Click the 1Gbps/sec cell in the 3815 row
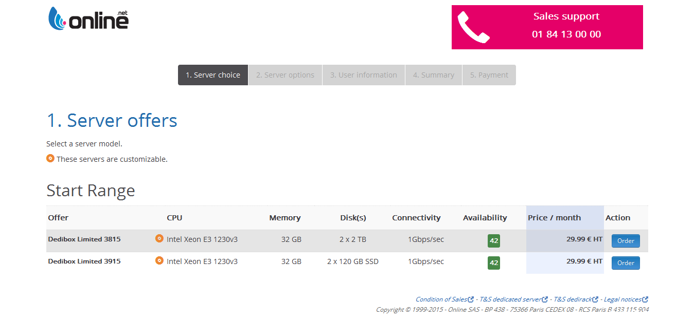 point(426,239)
